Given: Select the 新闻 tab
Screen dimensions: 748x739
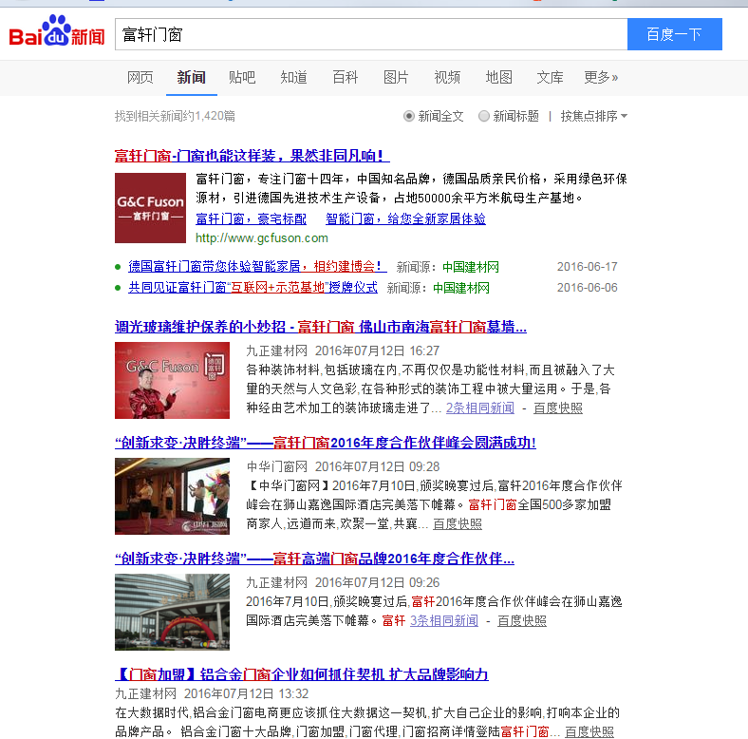Looking at the screenshot, I should 192,77.
